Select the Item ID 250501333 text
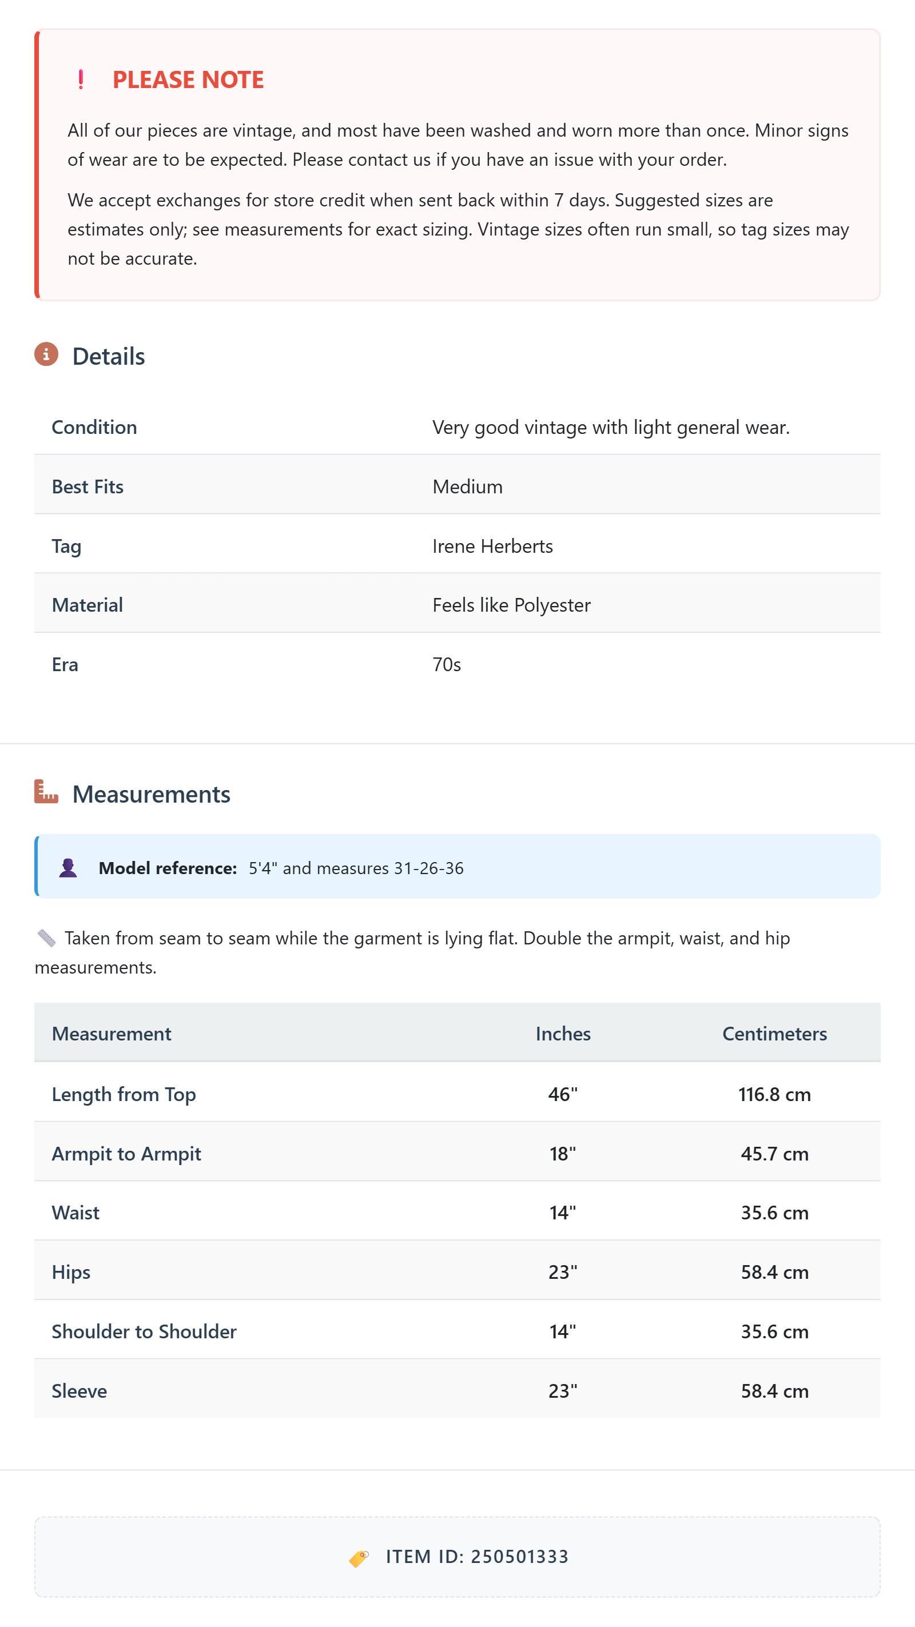The width and height of the screenshot is (915, 1627). (x=477, y=1557)
